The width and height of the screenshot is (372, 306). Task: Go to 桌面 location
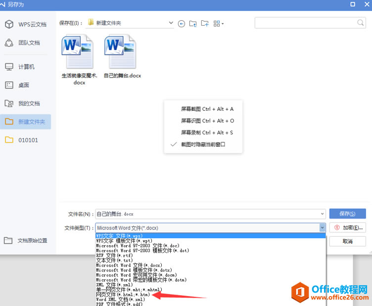pos(17,85)
